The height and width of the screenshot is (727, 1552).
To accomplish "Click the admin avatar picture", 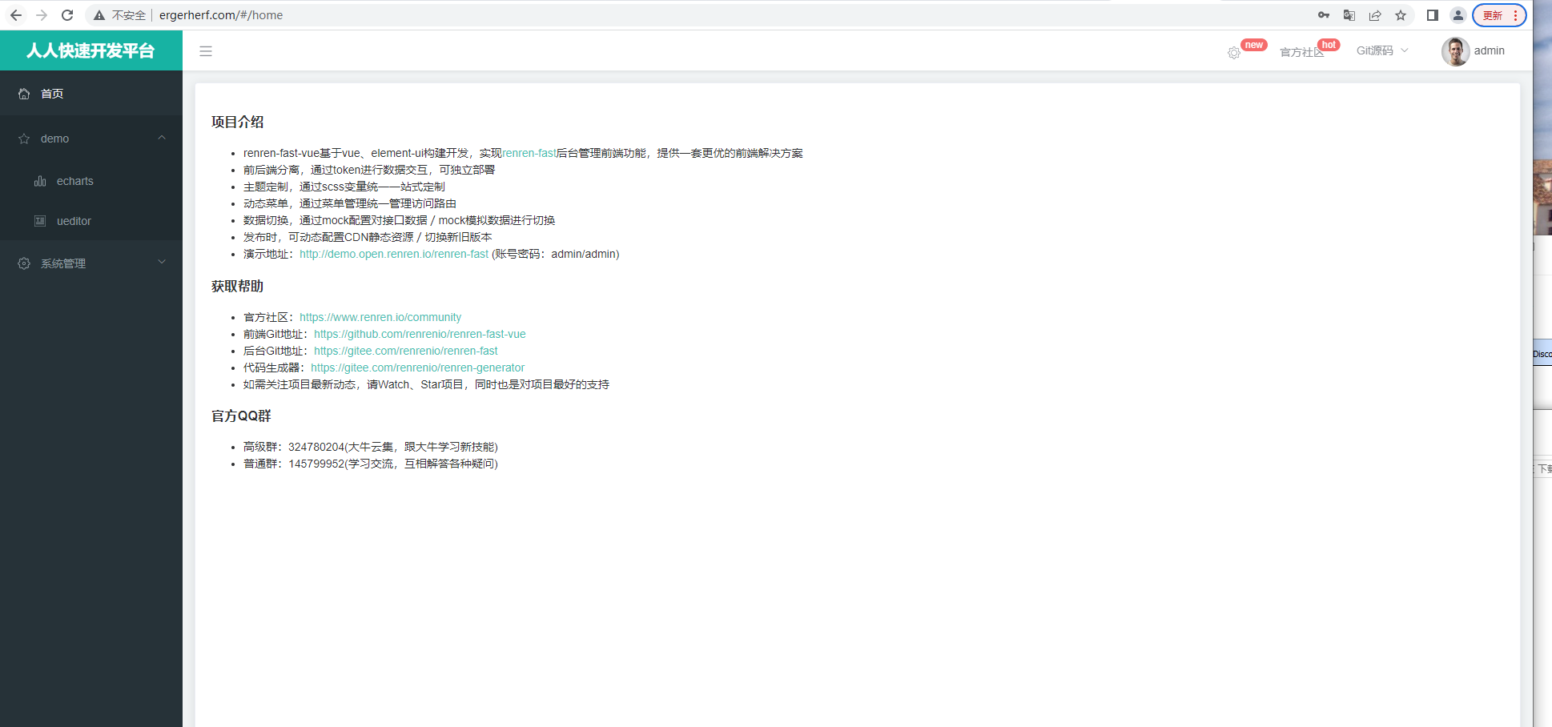I will pos(1455,51).
